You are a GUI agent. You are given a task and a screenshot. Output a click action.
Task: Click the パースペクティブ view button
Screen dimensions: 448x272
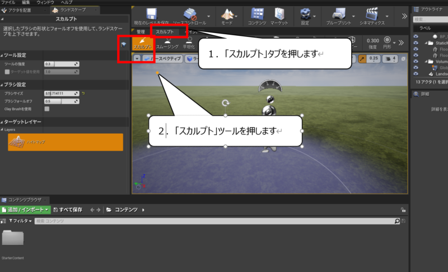(162, 59)
